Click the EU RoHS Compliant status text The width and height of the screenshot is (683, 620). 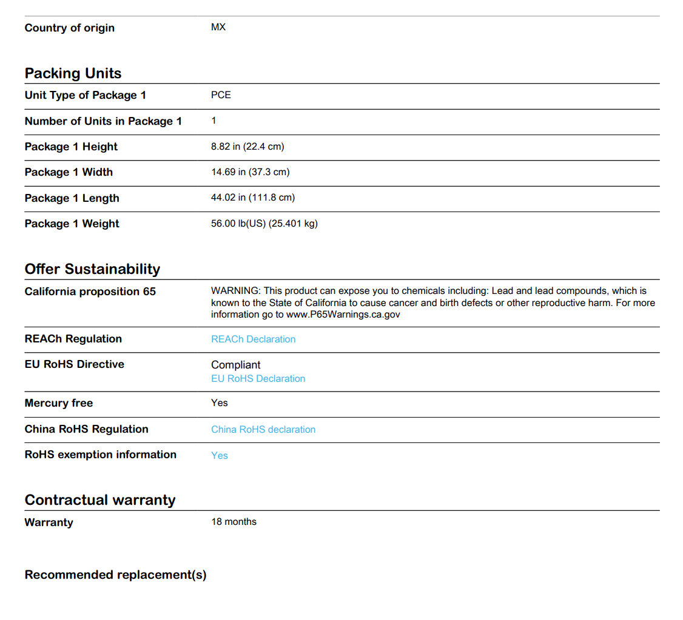coord(235,365)
